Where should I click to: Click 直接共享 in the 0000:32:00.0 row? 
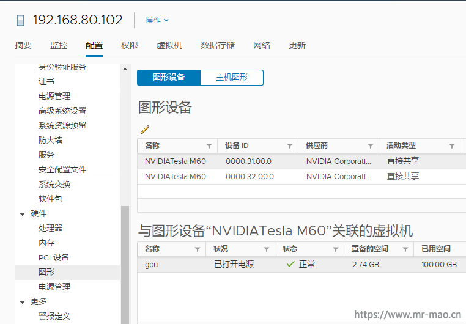[402, 177]
